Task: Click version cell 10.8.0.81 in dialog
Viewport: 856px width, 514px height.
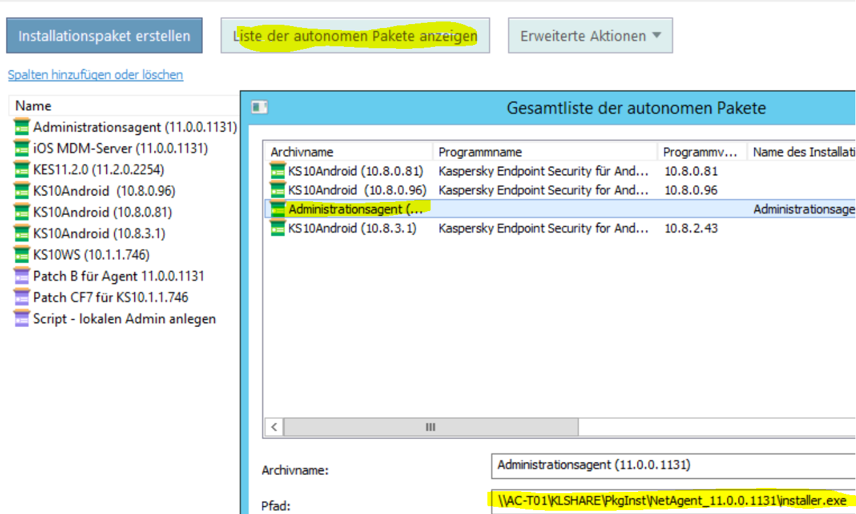Action: click(x=691, y=172)
